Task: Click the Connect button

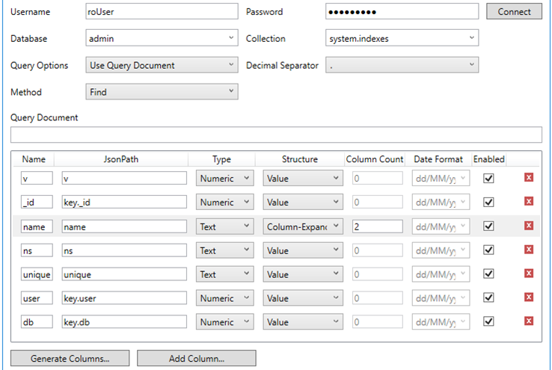Action: tap(514, 12)
